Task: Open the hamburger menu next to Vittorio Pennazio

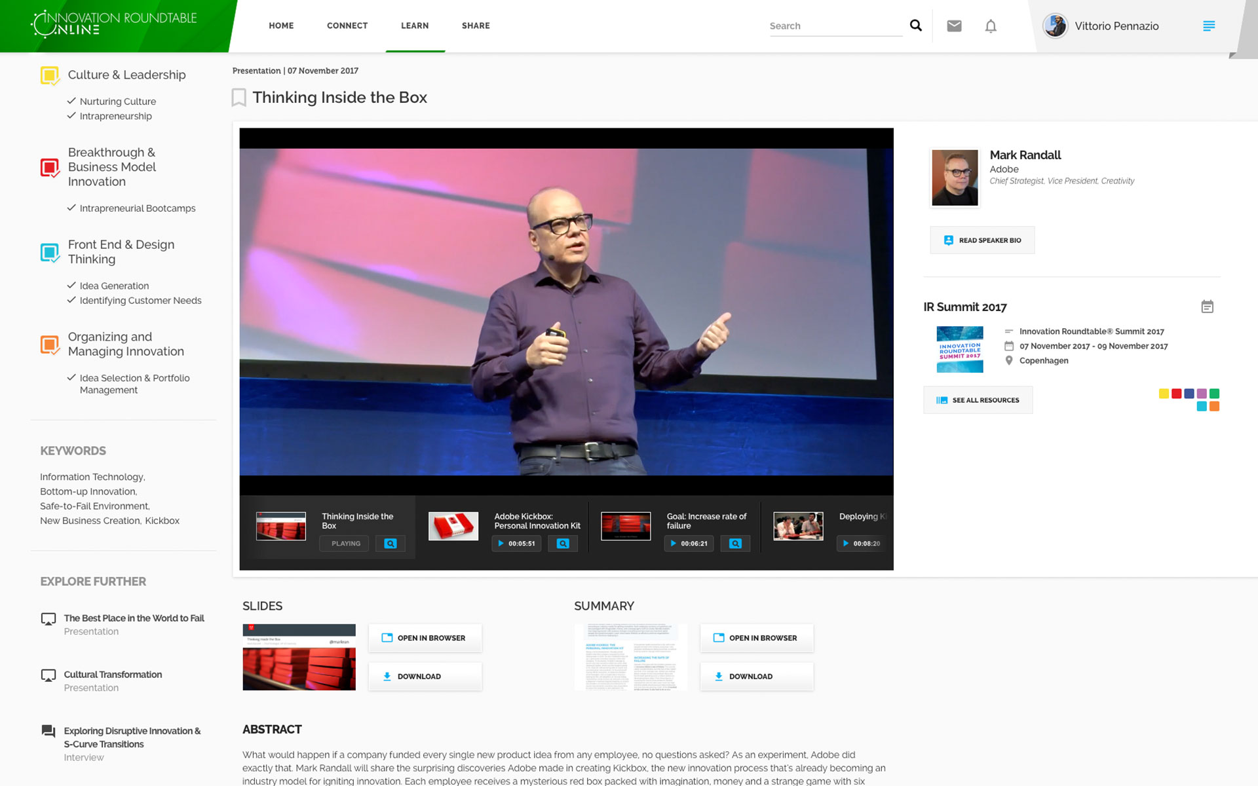Action: pyautogui.click(x=1209, y=26)
